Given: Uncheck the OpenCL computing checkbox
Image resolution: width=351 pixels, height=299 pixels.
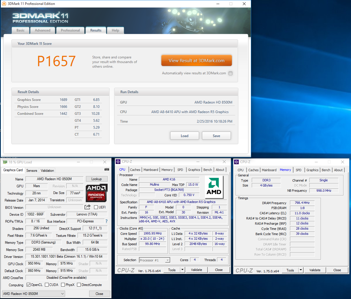Looking at the screenshot, I should pyautogui.click(x=28, y=285).
